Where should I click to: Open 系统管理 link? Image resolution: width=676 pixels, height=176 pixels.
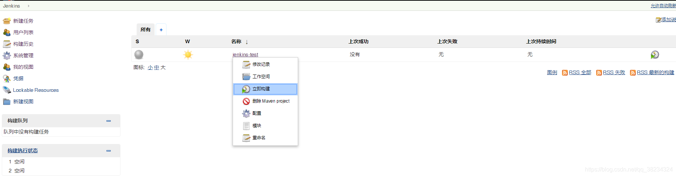(23, 55)
